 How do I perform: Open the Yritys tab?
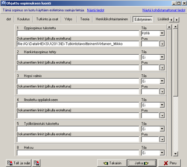click(69, 19)
